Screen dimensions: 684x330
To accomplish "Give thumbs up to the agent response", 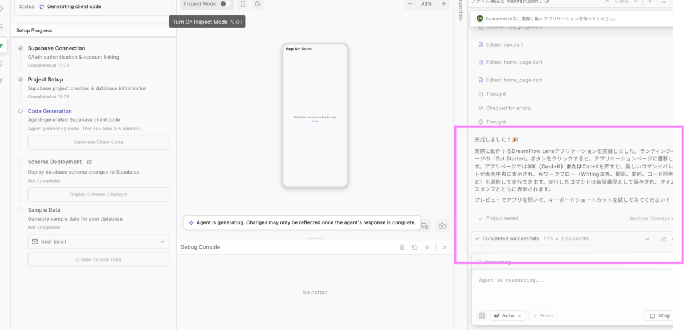I will pyautogui.click(x=664, y=239).
